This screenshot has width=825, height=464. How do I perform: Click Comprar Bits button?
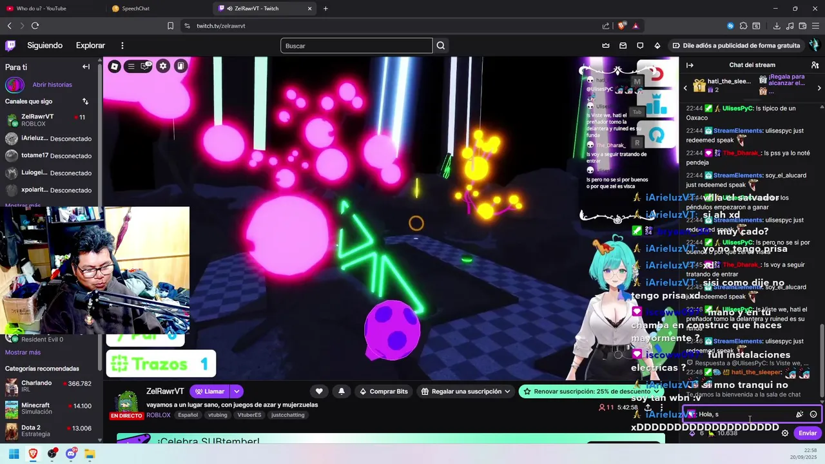[x=383, y=391]
